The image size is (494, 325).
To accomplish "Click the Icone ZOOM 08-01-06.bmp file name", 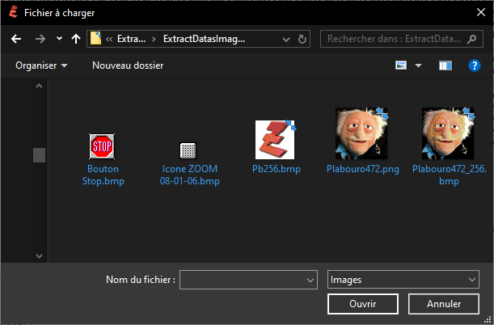I will [x=190, y=175].
